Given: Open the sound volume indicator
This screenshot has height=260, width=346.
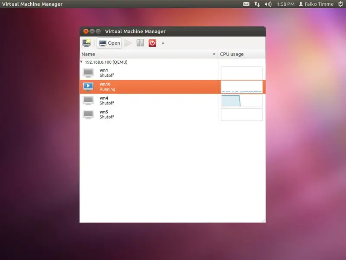Looking at the screenshot, I should 268,4.
